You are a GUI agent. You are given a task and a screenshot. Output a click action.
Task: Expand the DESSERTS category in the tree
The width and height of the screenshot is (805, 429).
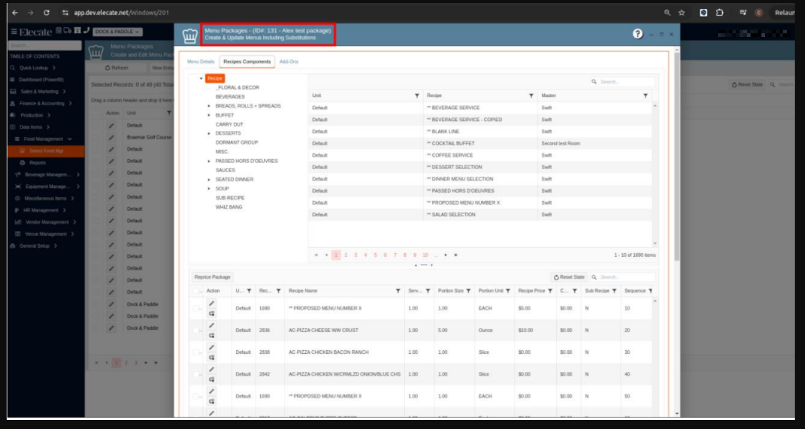[x=209, y=133]
